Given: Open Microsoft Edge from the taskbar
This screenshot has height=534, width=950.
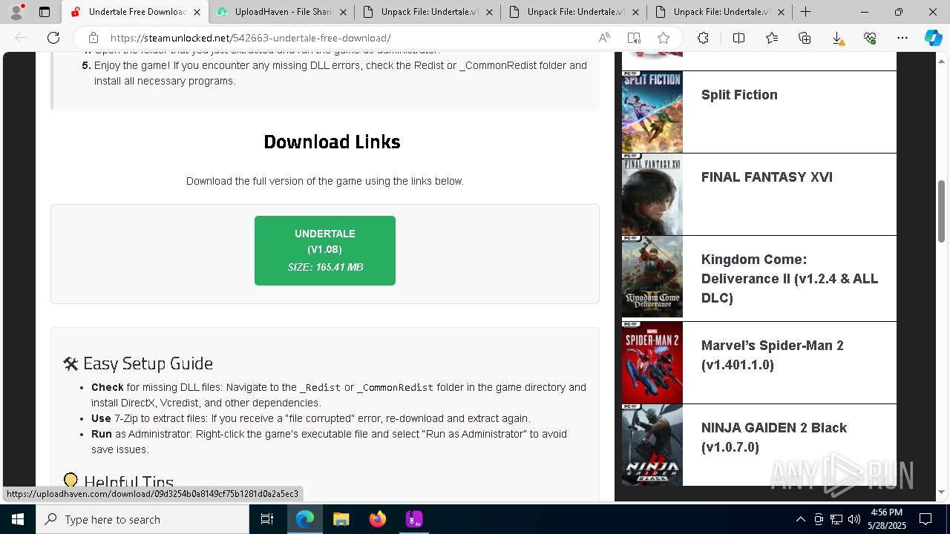Looking at the screenshot, I should [305, 519].
